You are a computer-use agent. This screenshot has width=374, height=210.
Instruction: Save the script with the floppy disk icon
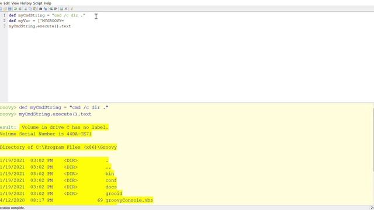click(x=10, y=9)
